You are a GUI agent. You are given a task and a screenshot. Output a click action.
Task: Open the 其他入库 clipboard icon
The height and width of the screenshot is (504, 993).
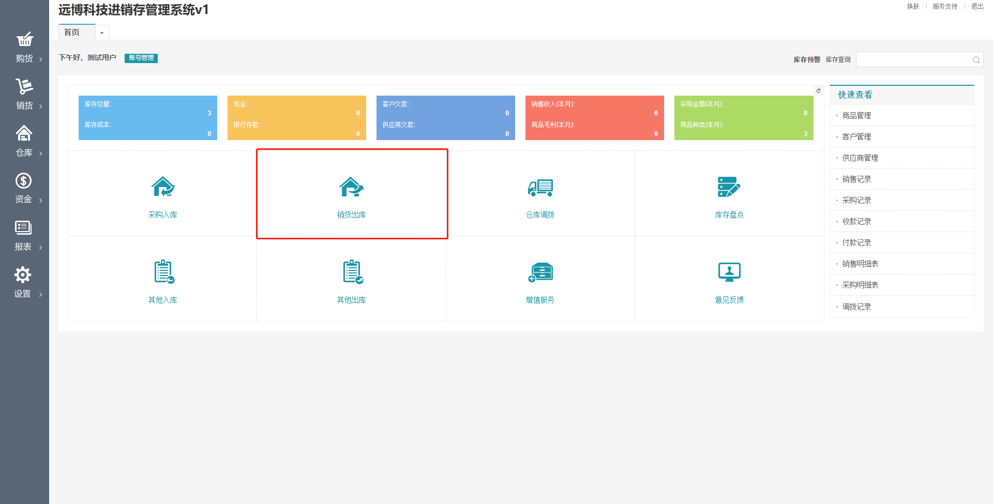pyautogui.click(x=164, y=272)
